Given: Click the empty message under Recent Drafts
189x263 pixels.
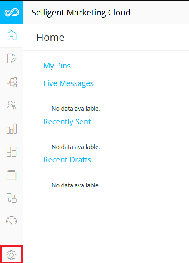Looking at the screenshot, I should click(76, 185).
